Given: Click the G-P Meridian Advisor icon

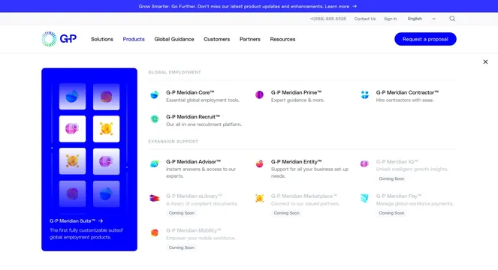Looking at the screenshot, I should [154, 163].
